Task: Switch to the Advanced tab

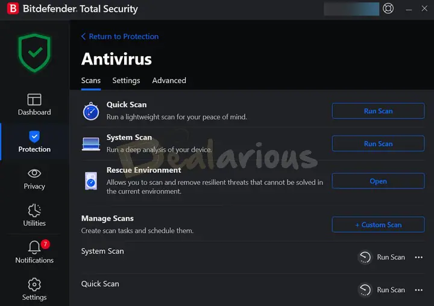Action: (x=169, y=81)
